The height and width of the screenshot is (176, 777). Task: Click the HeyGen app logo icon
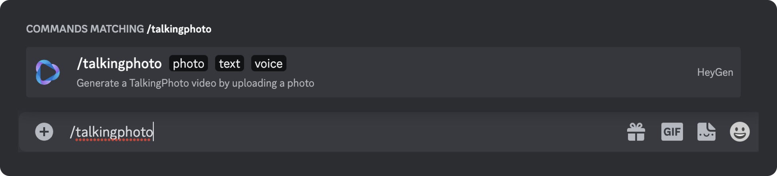coord(48,72)
